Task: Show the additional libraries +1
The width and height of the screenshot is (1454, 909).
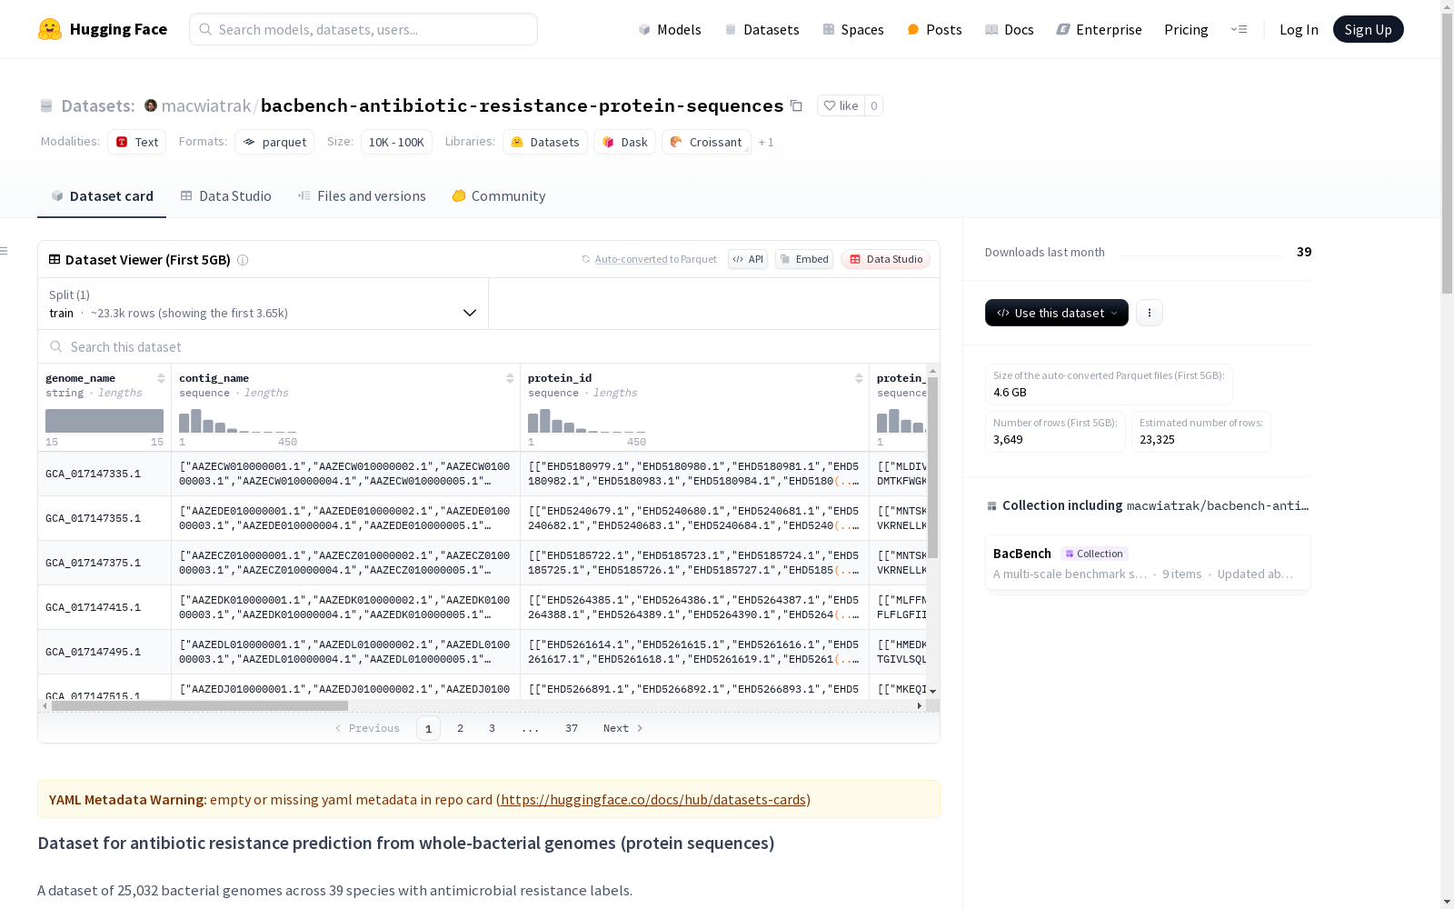Action: click(x=766, y=142)
